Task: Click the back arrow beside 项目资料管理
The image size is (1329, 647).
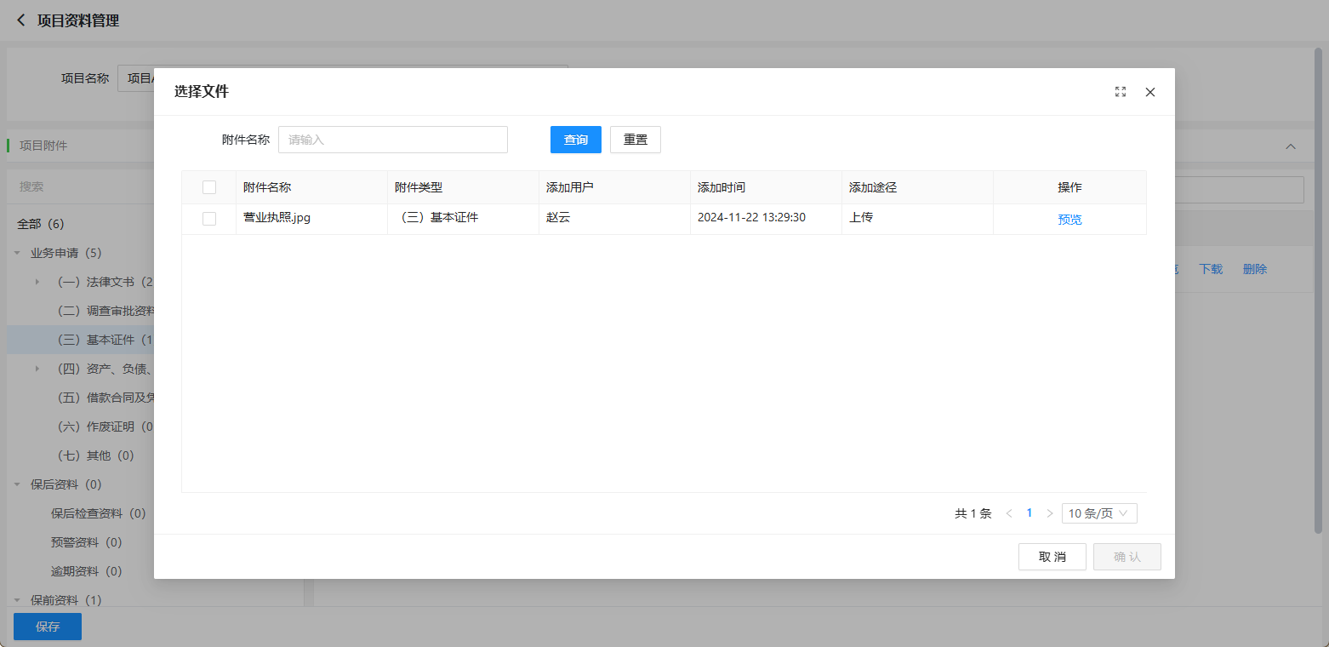Action: pyautogui.click(x=21, y=20)
